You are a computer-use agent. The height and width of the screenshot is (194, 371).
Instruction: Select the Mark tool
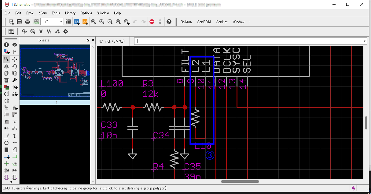(14, 52)
